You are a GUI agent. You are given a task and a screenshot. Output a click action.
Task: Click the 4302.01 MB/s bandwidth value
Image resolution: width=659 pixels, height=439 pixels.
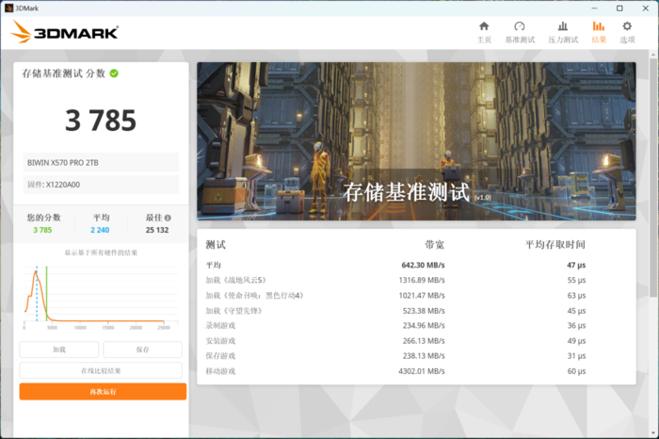[x=422, y=371]
